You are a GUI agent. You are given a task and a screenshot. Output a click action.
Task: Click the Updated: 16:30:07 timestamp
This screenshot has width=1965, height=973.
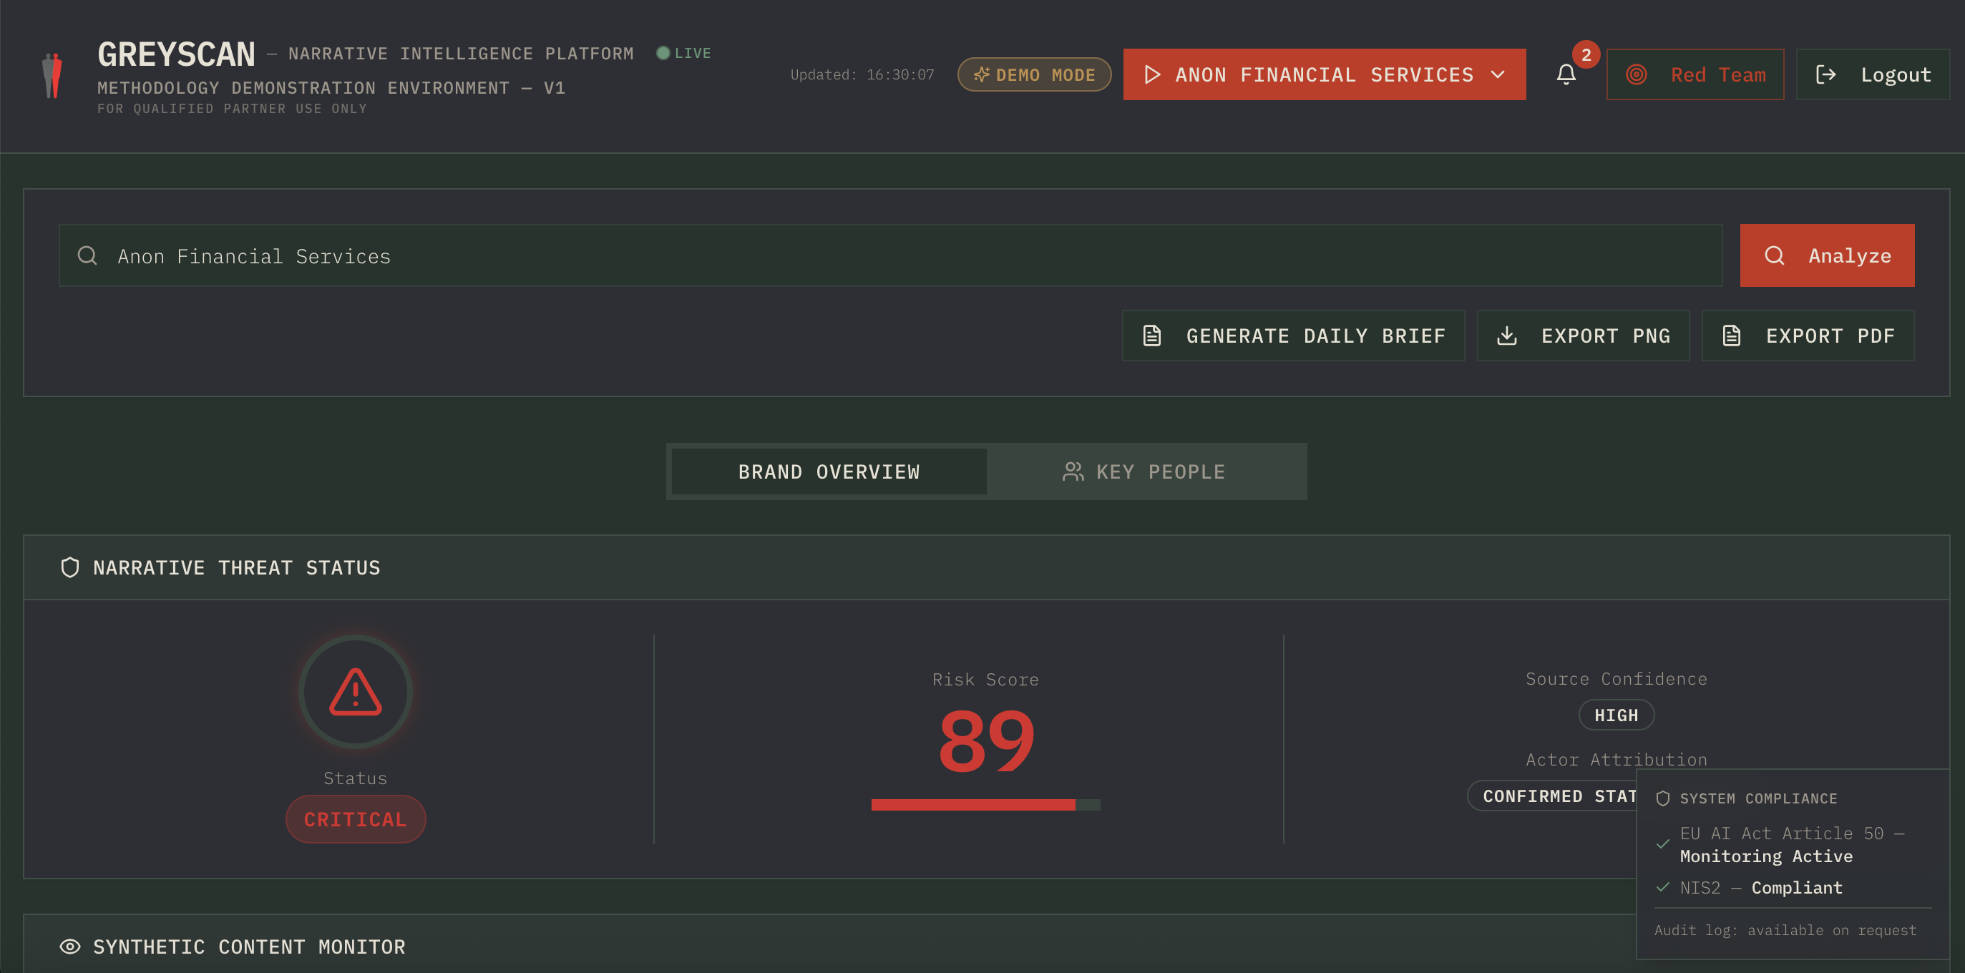tap(862, 74)
